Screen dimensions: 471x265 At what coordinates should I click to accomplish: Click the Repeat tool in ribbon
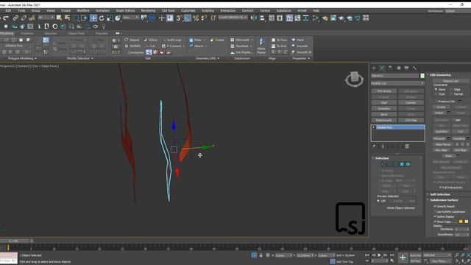[132, 40]
